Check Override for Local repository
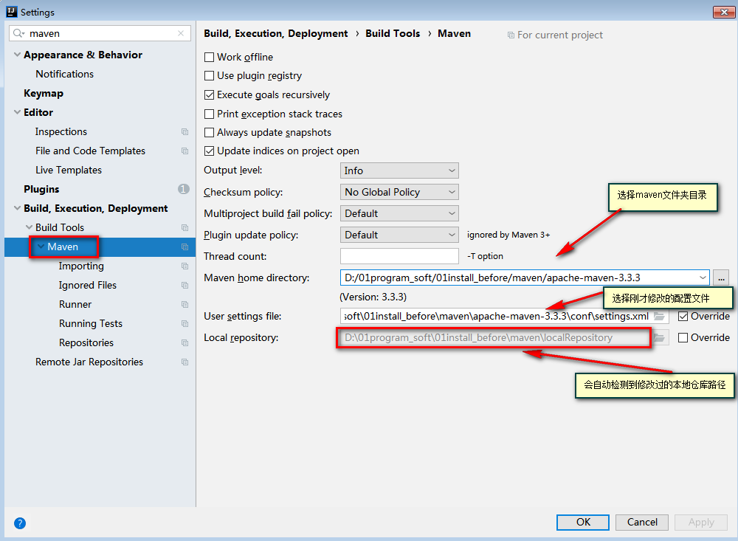Viewport: 738px width, 541px height. [x=683, y=337]
